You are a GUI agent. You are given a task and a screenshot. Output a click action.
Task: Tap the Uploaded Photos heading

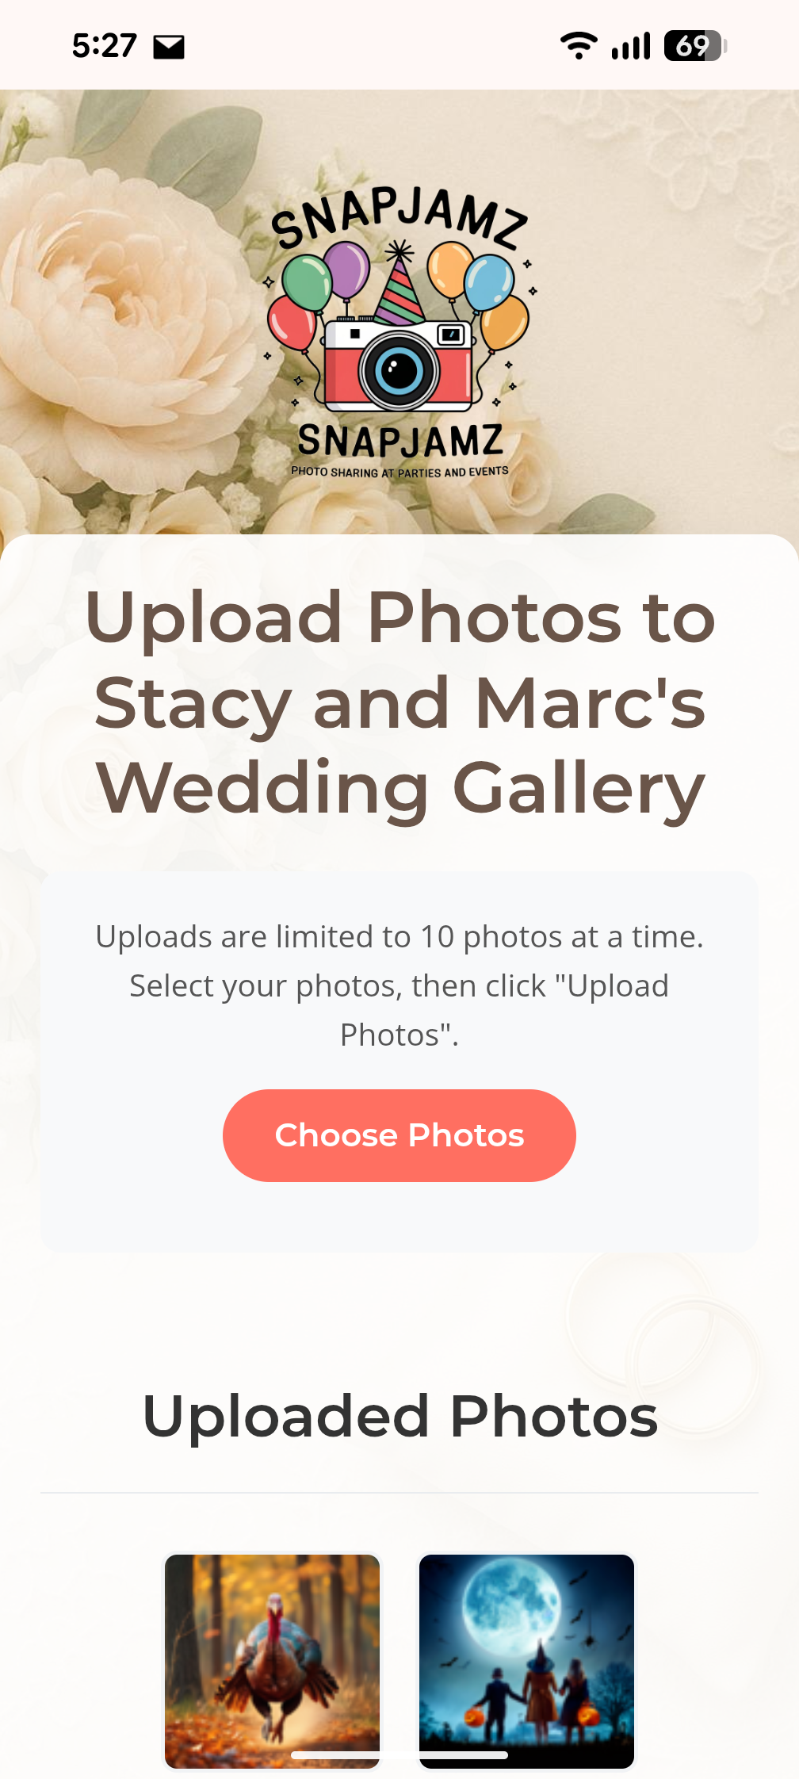pos(400,1416)
